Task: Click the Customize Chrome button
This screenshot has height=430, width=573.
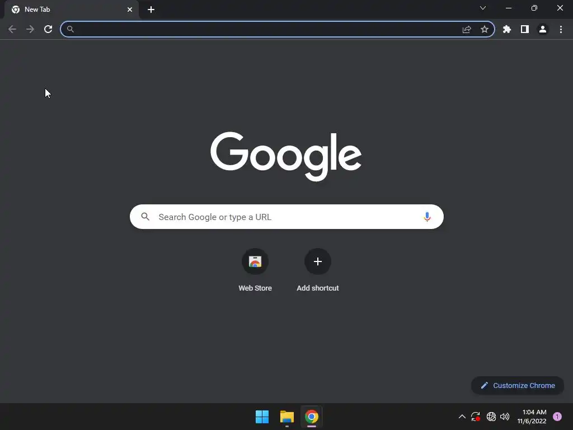Action: [518, 385]
